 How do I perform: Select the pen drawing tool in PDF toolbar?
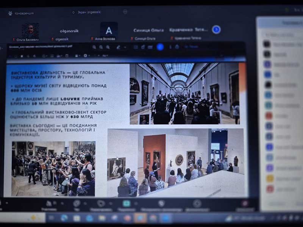click(x=118, y=47)
